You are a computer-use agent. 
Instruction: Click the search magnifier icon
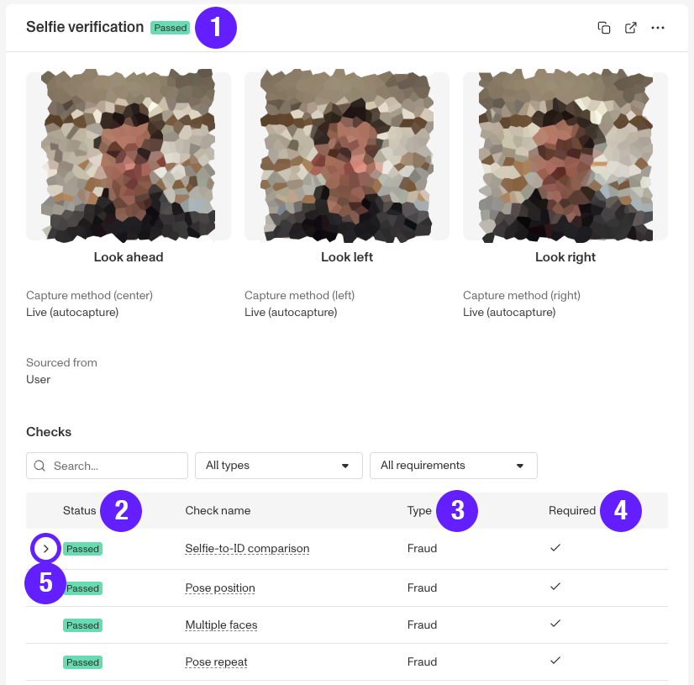[x=39, y=466]
